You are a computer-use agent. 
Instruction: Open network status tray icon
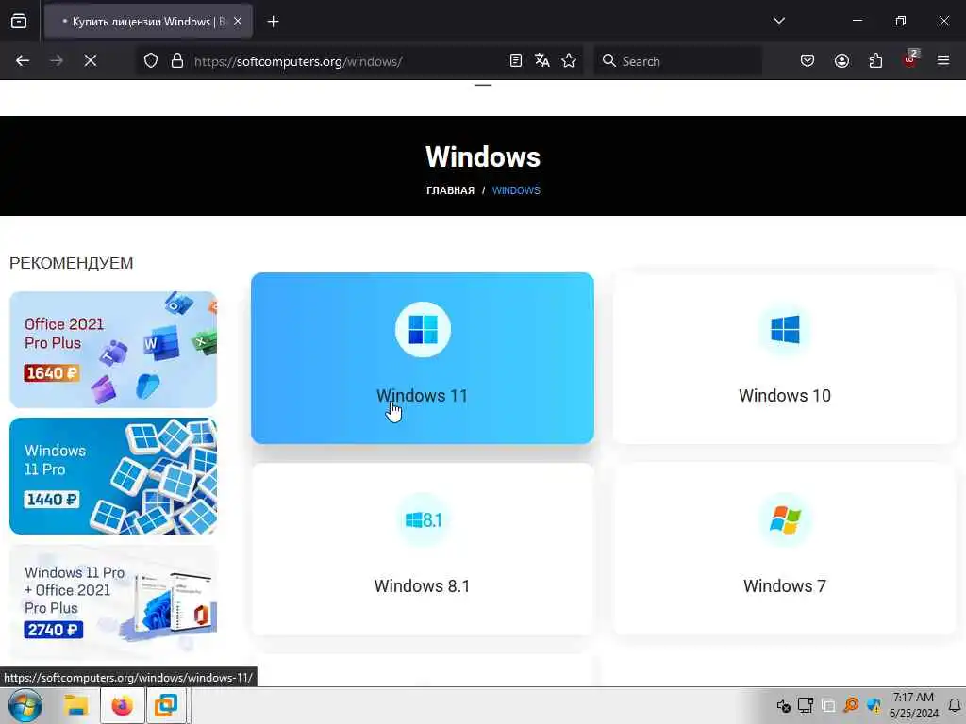(x=806, y=705)
